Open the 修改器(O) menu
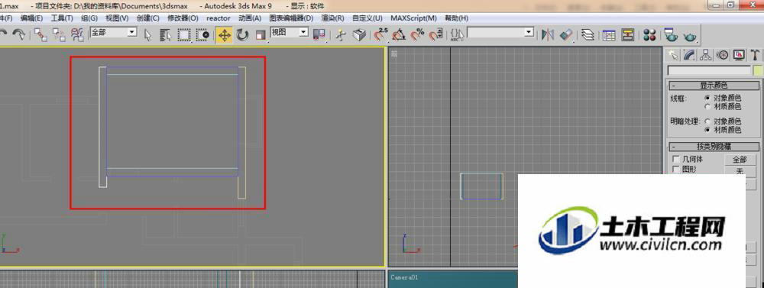Image resolution: width=764 pixels, height=288 pixels. pos(183,18)
